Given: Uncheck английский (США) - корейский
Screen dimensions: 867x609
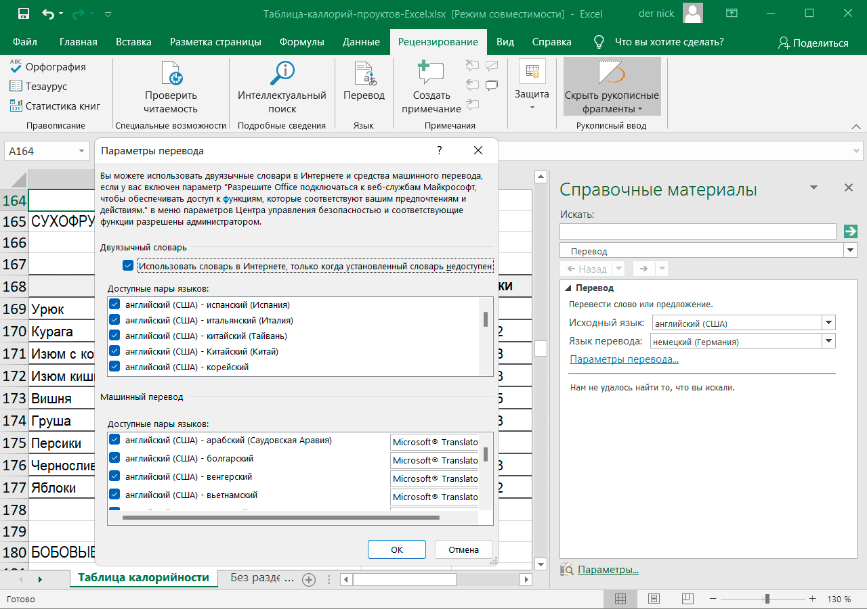Looking at the screenshot, I should pyautogui.click(x=114, y=367).
